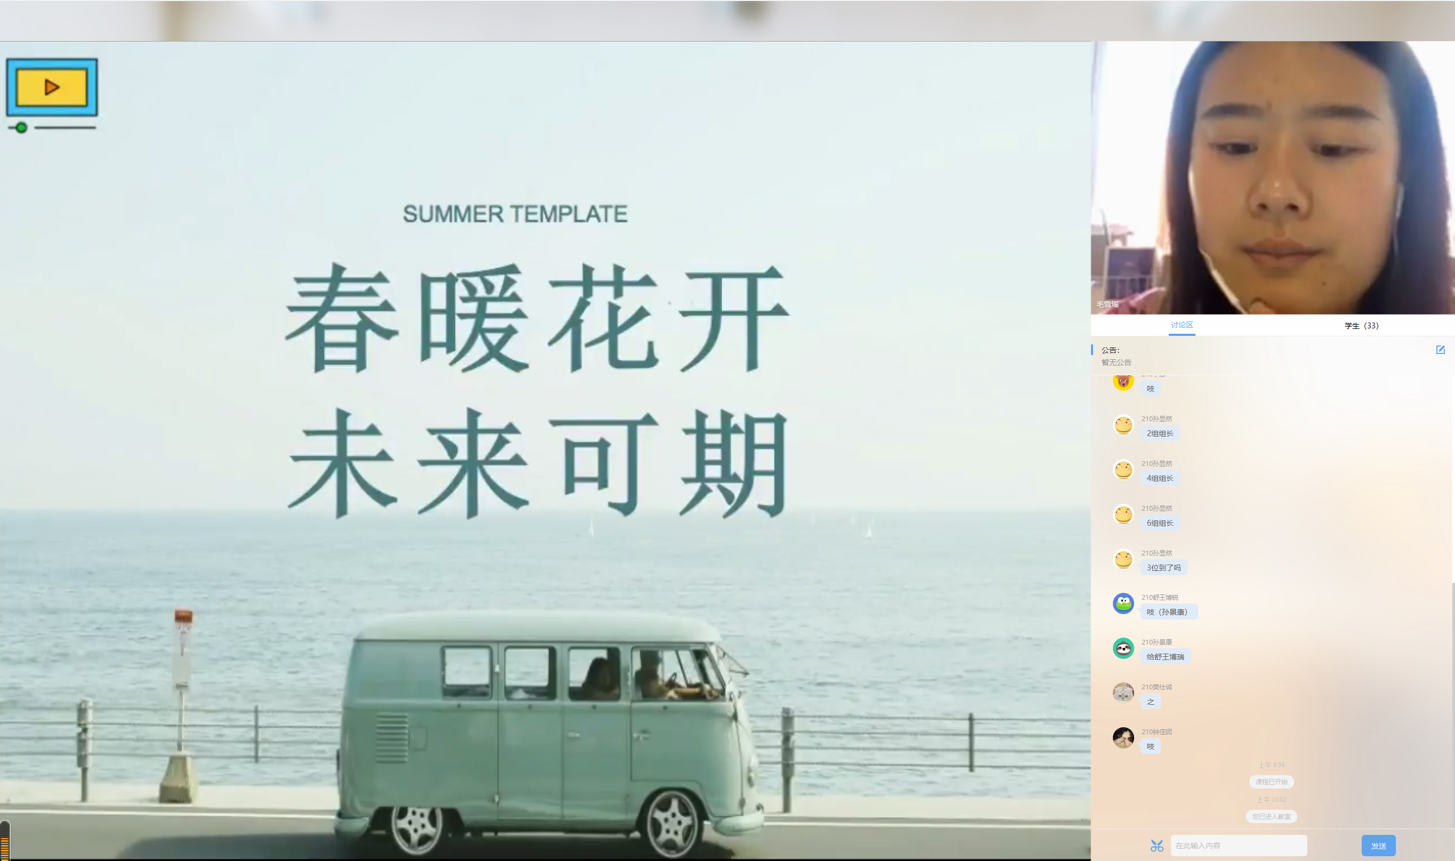Click the 3位到了吗 chat message
This screenshot has height=861, width=1455.
(1163, 567)
